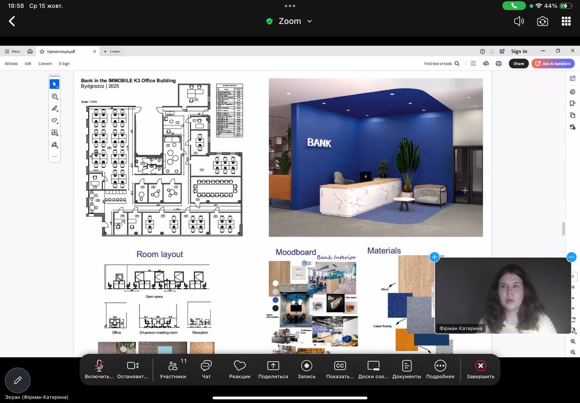
Task: Collapse the self video thumbnail with minus
Action: point(571,257)
